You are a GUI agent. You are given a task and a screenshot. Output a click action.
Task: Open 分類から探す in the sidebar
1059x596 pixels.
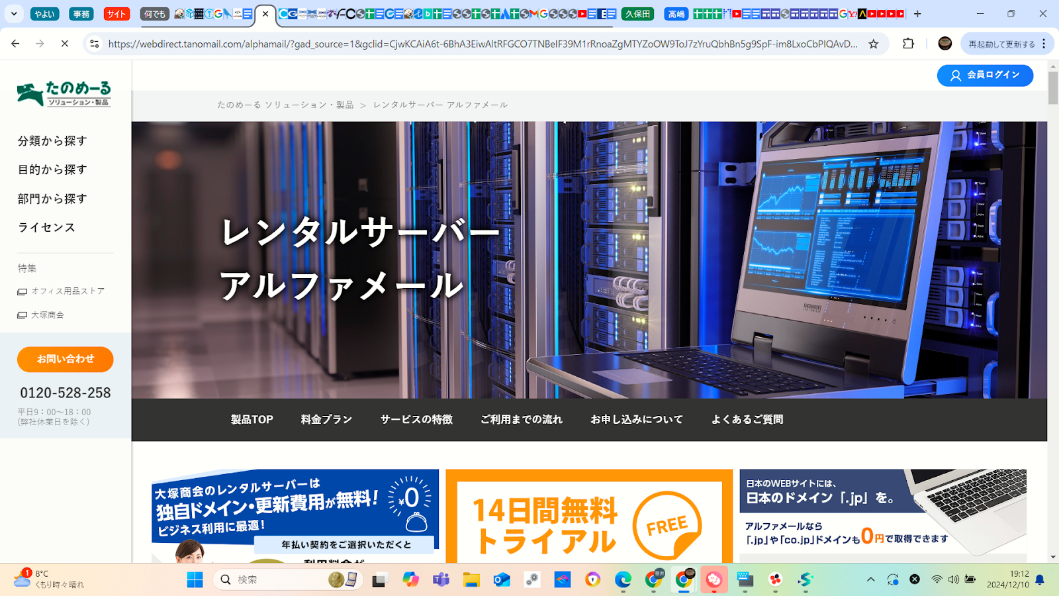52,141
